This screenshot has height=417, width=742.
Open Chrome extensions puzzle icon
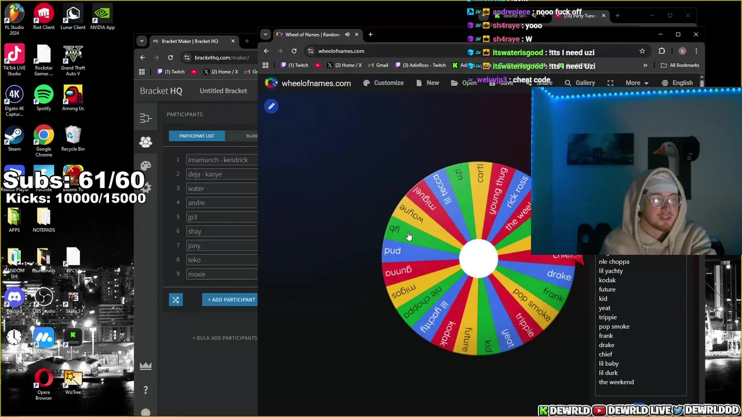(661, 51)
